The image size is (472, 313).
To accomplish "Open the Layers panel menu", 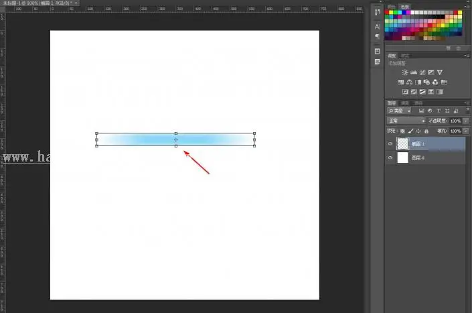I will click(x=467, y=103).
